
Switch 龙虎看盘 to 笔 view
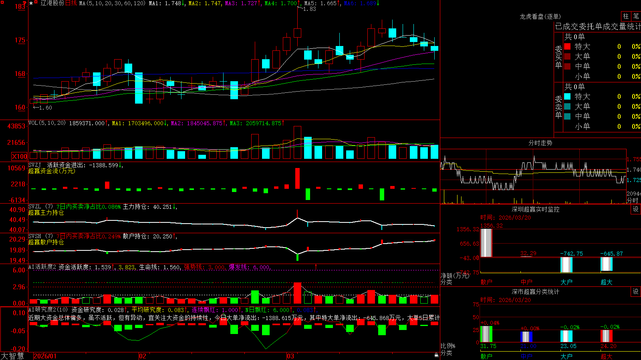636,16
